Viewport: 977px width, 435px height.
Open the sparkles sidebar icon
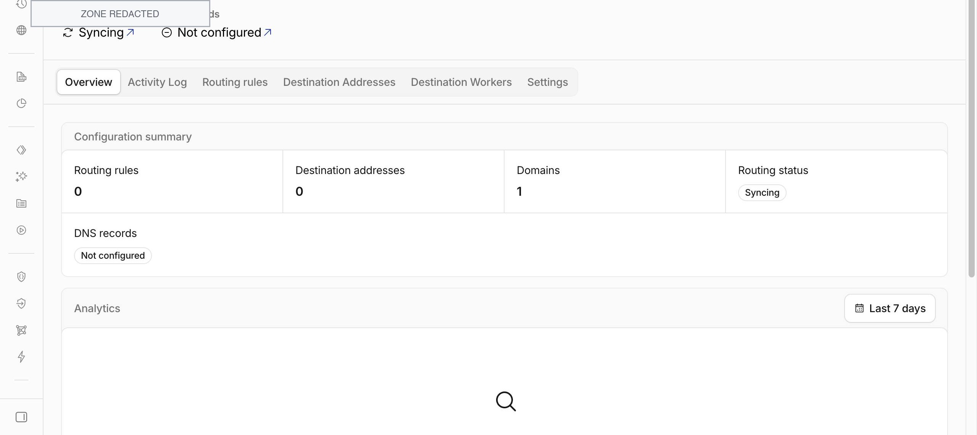point(21,177)
